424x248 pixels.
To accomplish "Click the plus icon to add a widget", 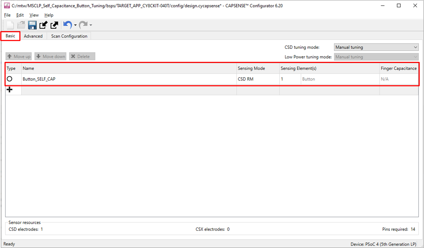I will [9, 90].
